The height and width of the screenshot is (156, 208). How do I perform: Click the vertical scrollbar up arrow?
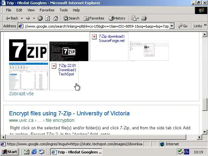tap(204, 35)
